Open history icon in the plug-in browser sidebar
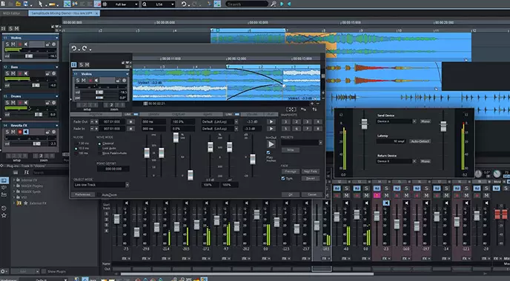Image resolution: width=510 pixels, height=281 pixels. 4,208
